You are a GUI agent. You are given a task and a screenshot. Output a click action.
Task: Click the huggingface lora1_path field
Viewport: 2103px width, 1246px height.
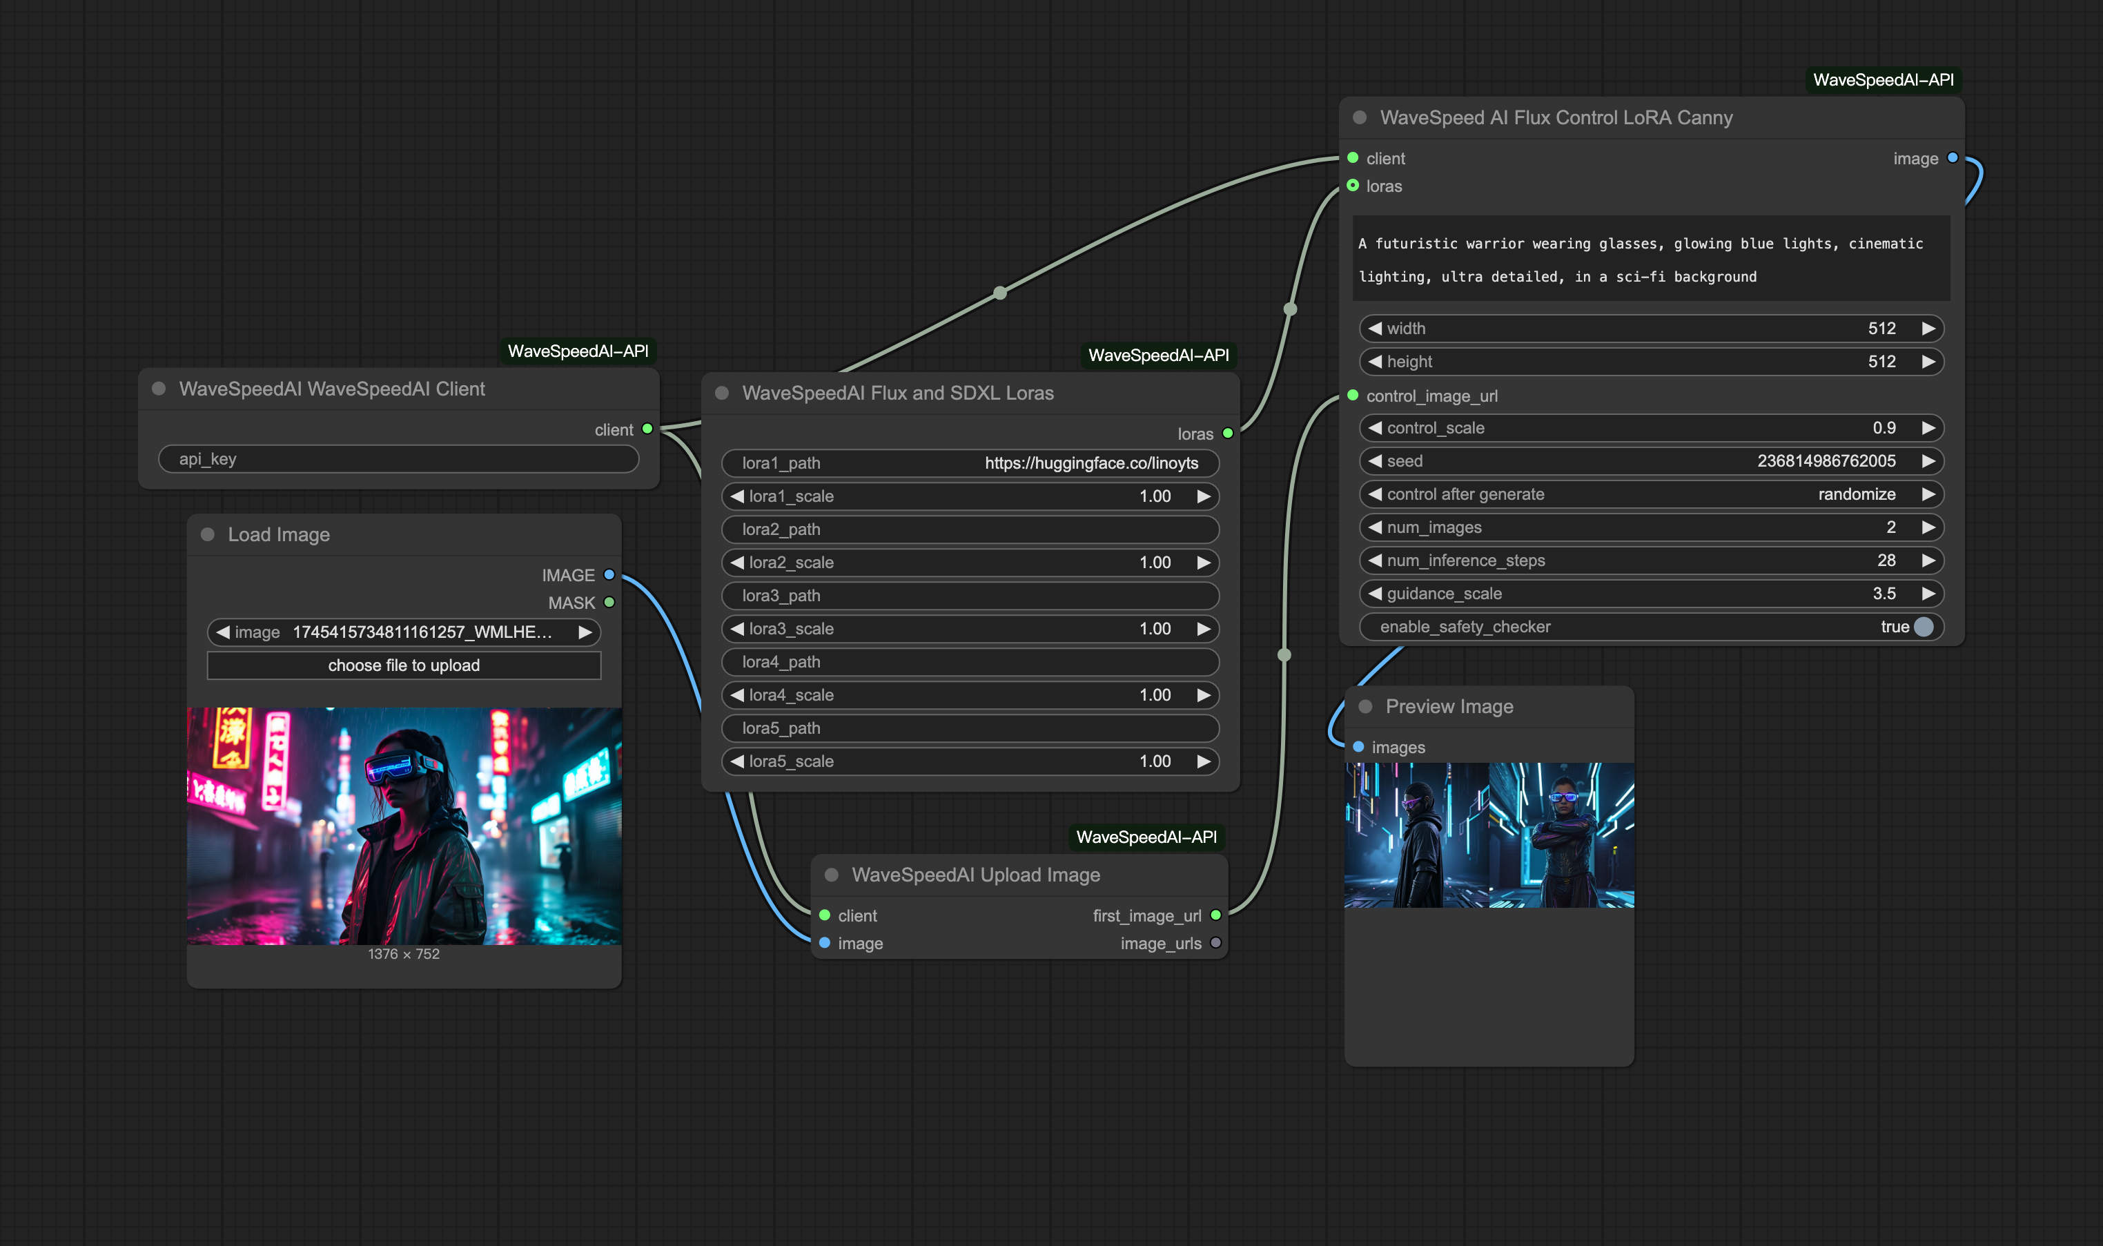click(970, 463)
